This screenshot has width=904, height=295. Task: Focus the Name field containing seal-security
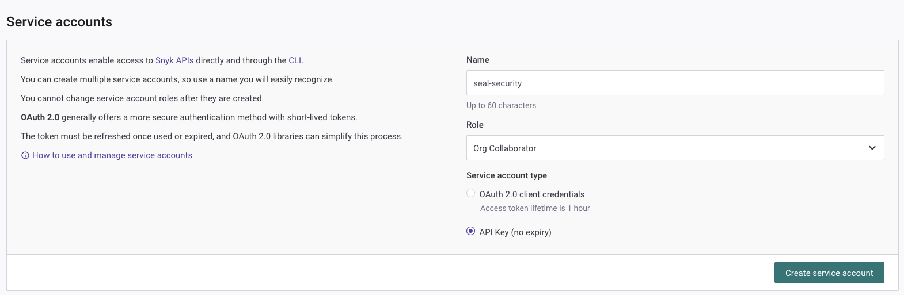click(675, 83)
